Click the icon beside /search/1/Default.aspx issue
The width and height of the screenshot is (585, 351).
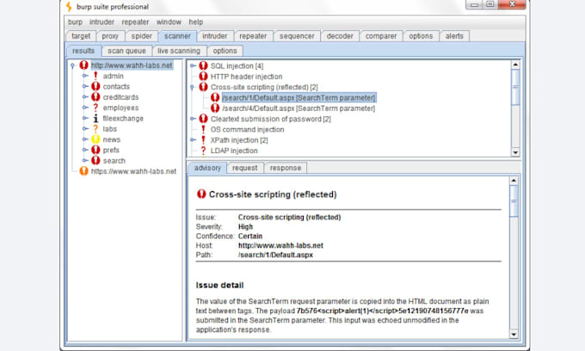point(215,98)
